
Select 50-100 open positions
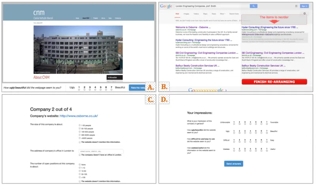coord(80,174)
